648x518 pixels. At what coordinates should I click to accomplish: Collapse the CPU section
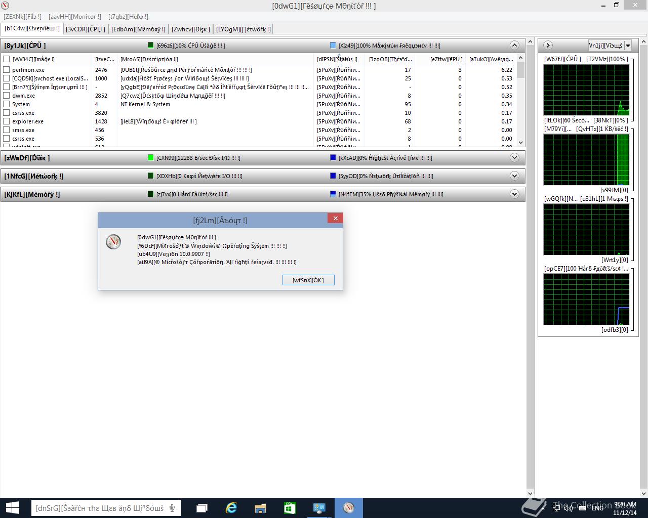[x=514, y=46]
